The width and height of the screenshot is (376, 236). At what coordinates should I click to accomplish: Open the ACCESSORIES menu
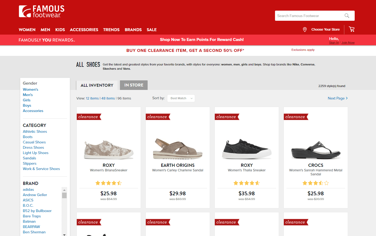click(x=84, y=30)
